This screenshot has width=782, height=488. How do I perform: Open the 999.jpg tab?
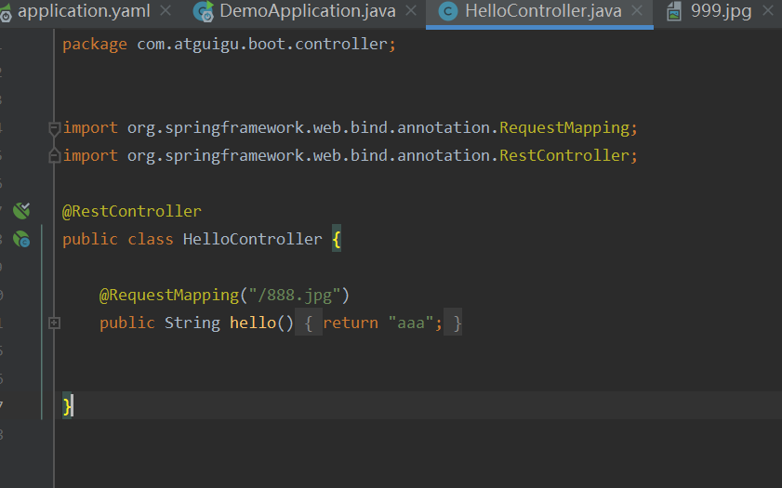[721, 11]
